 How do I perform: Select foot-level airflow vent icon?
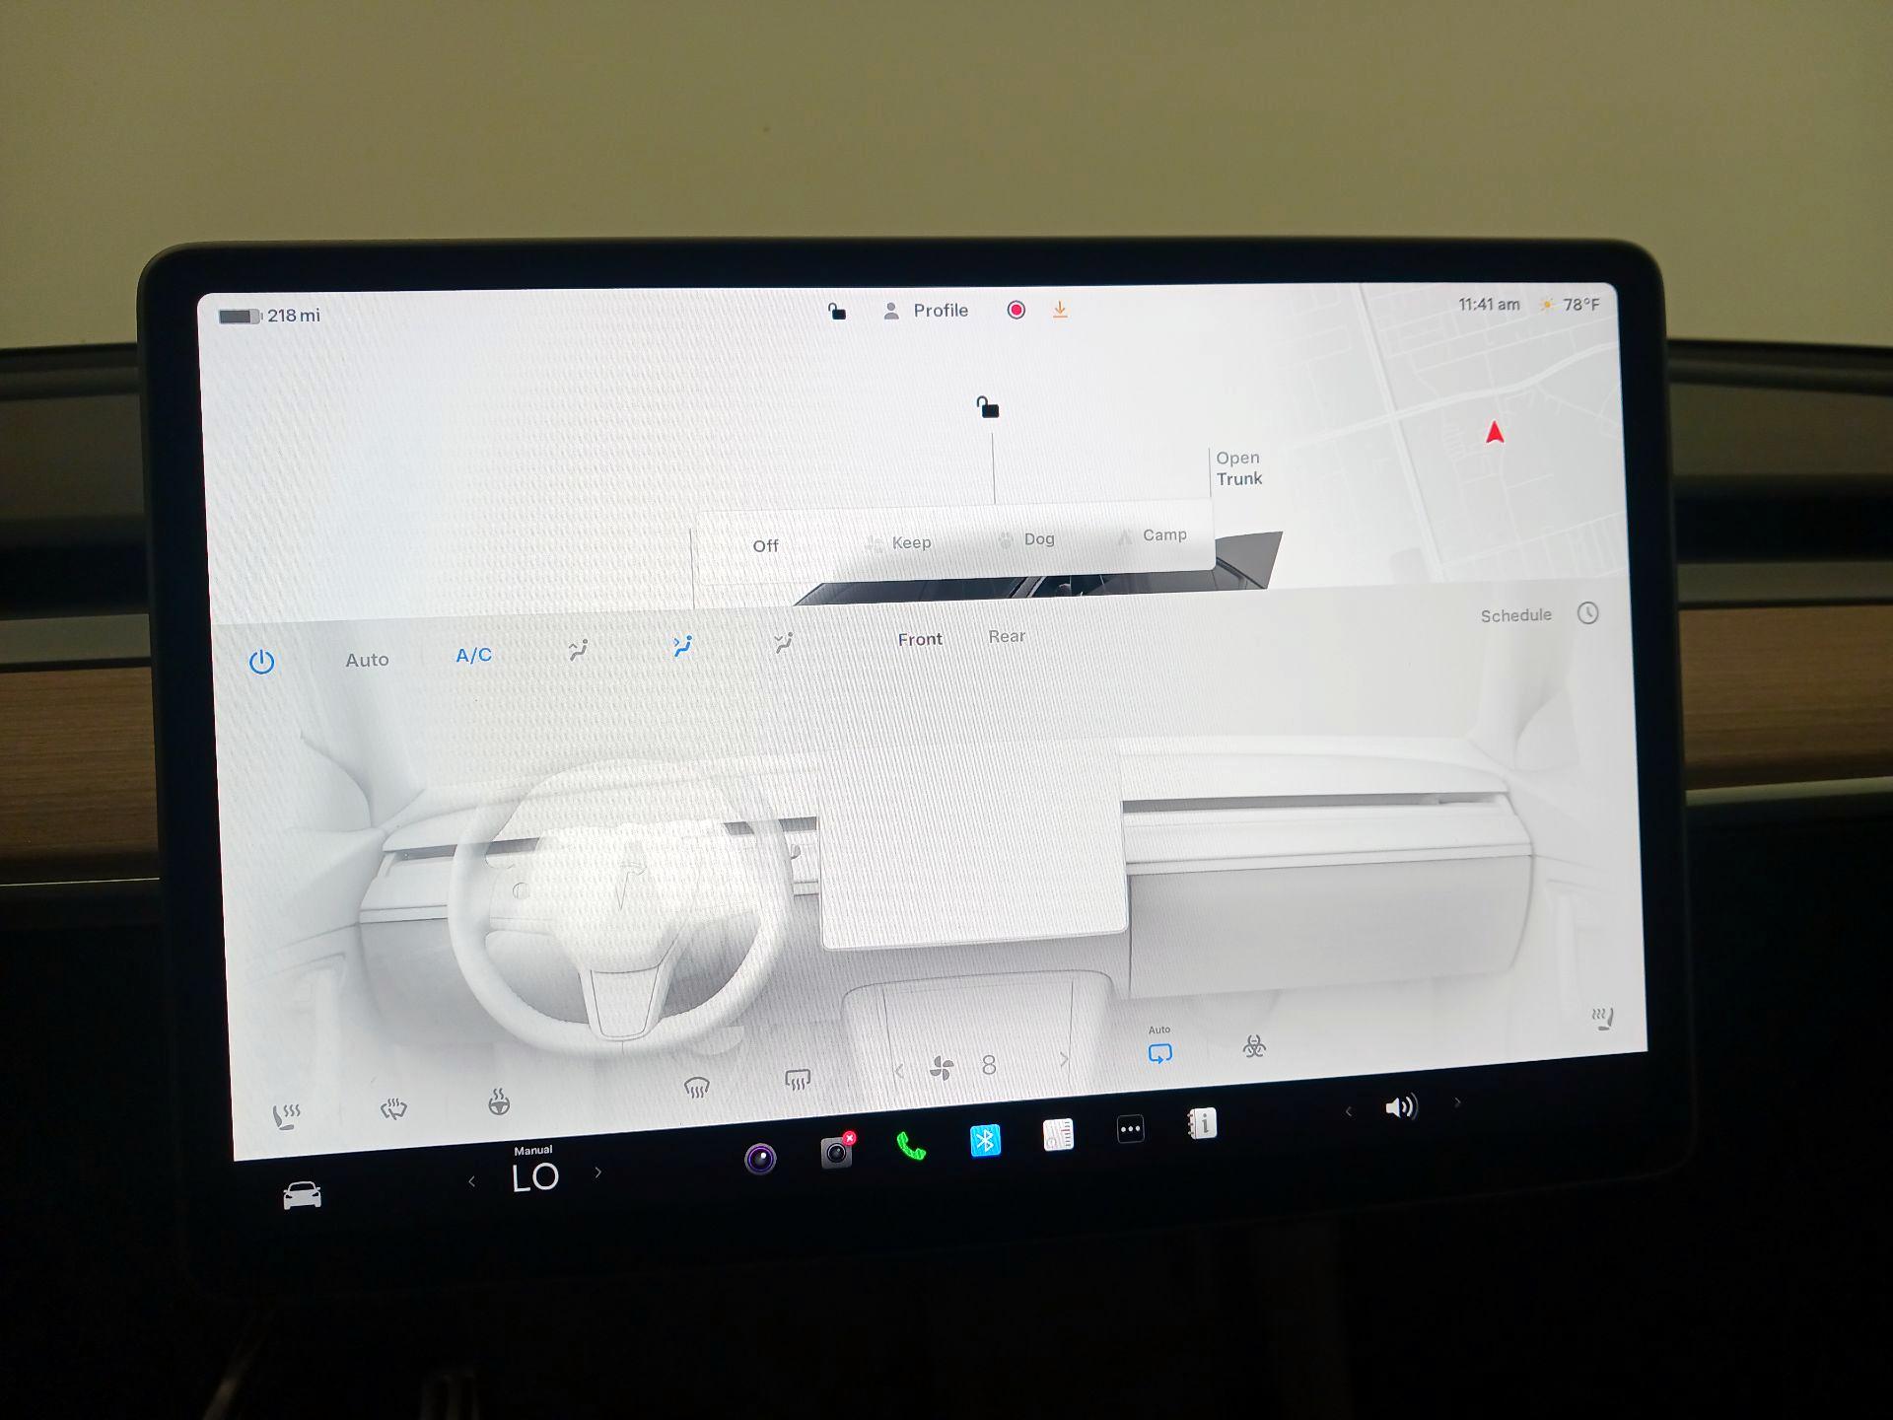(x=784, y=643)
